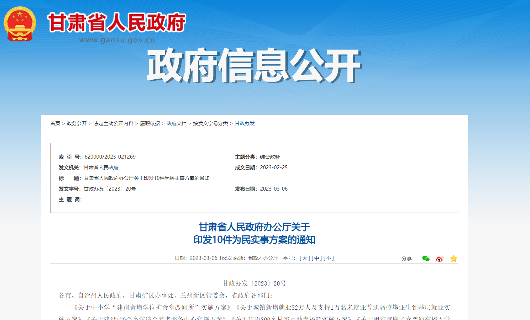
Task: Set font size to 中
Action: pos(317,258)
